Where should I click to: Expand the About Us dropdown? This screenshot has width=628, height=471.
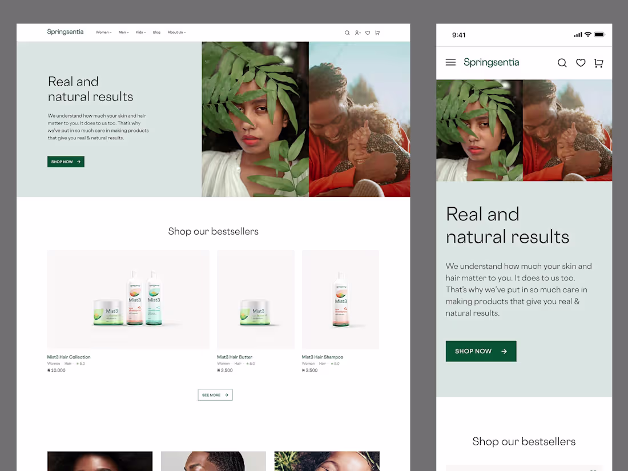coord(176,32)
